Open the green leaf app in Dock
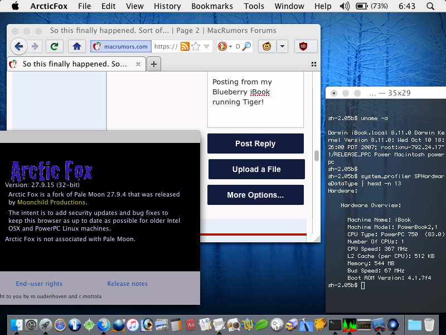 pyautogui.click(x=262, y=325)
